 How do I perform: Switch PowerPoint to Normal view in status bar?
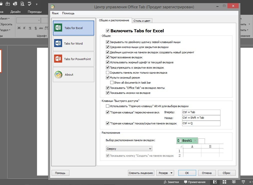click(215, 182)
